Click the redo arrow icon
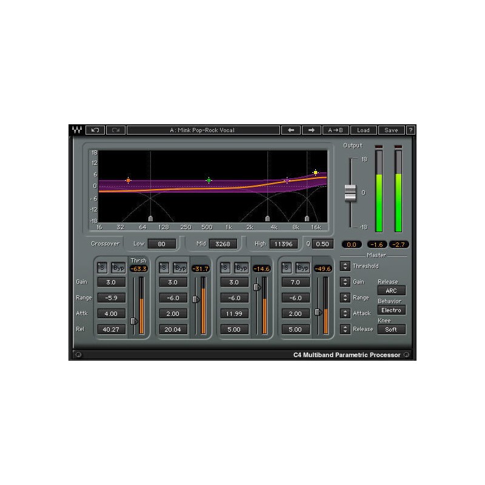485x485 pixels. tap(115, 130)
